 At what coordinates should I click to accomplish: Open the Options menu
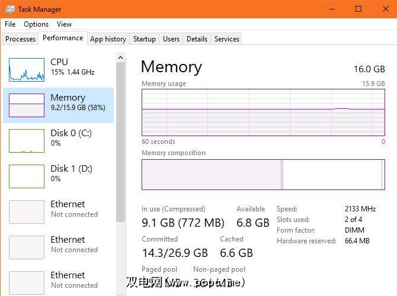coord(36,24)
